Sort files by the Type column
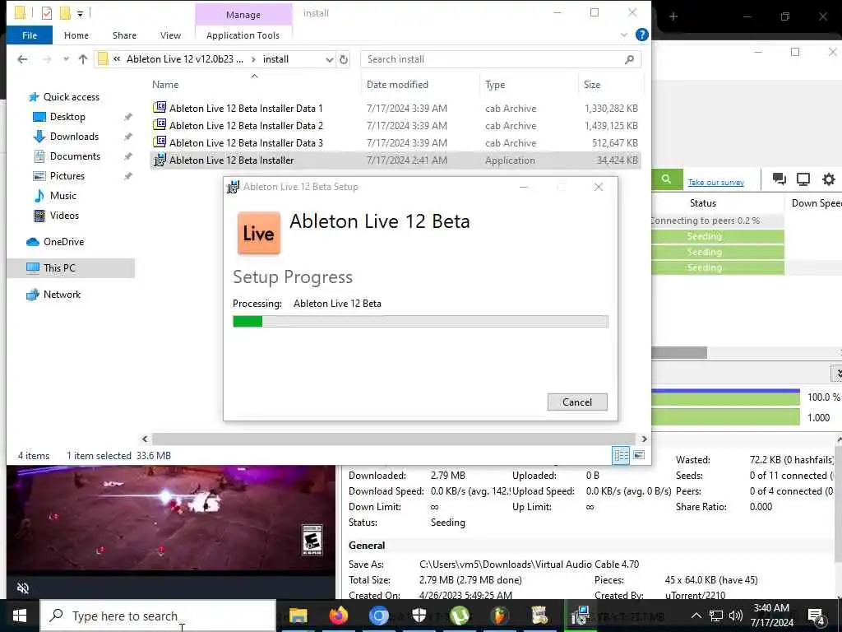The image size is (842, 632). [495, 85]
